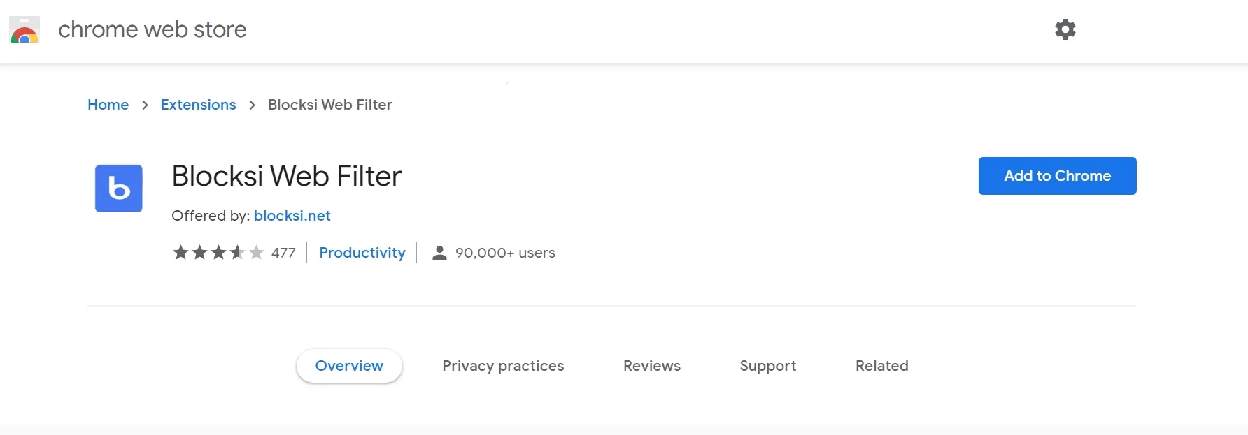
Task: Click the 90,000+ users text
Action: pos(505,253)
